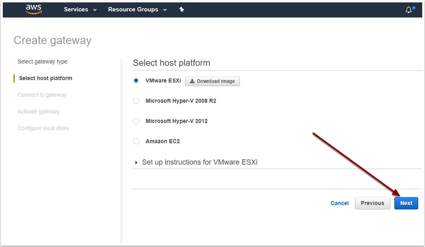Expand Set up instructions for VMware ESXi

click(196, 162)
